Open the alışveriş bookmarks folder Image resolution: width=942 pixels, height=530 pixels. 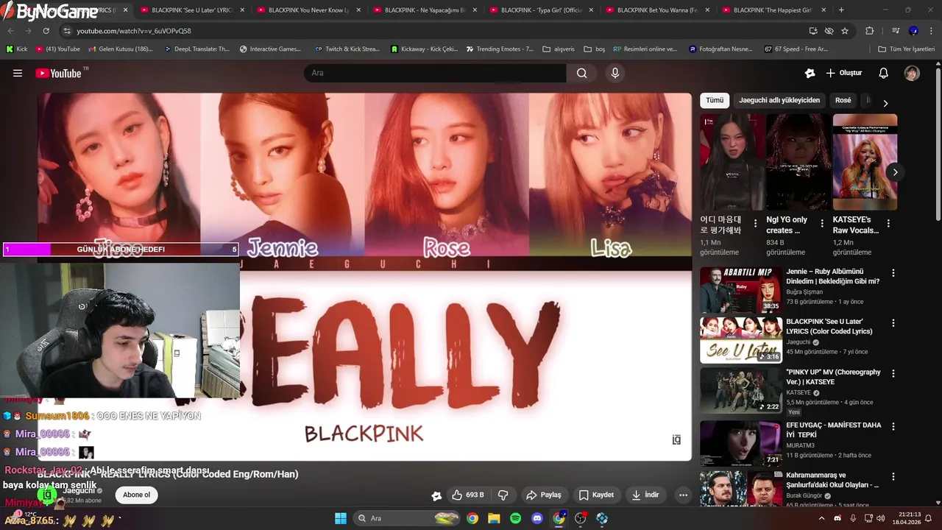[559, 49]
